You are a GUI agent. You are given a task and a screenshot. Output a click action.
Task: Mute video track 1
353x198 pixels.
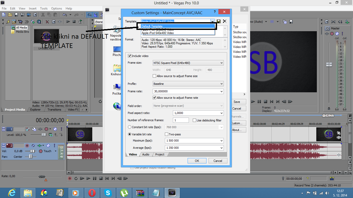tap(55, 129)
